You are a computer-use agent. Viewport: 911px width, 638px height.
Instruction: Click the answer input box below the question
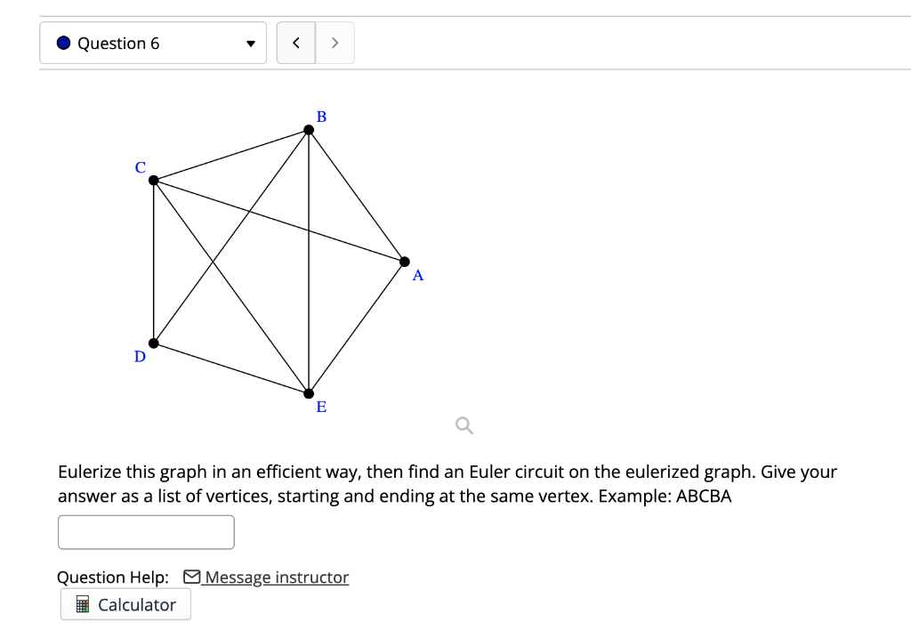coord(146,531)
